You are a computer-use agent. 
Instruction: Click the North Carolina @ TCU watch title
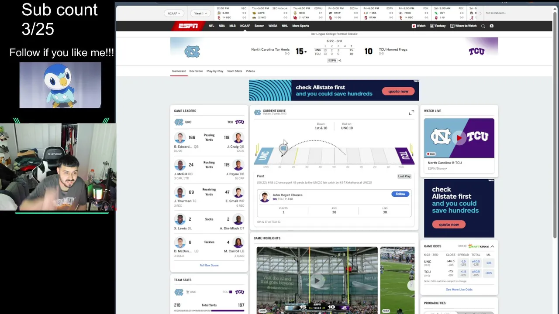(x=445, y=163)
